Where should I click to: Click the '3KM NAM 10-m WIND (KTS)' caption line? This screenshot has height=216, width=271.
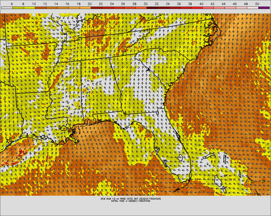tap(131, 199)
